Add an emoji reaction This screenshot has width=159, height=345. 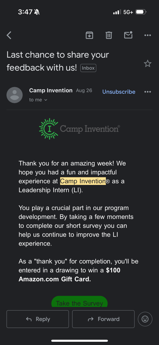145,319
